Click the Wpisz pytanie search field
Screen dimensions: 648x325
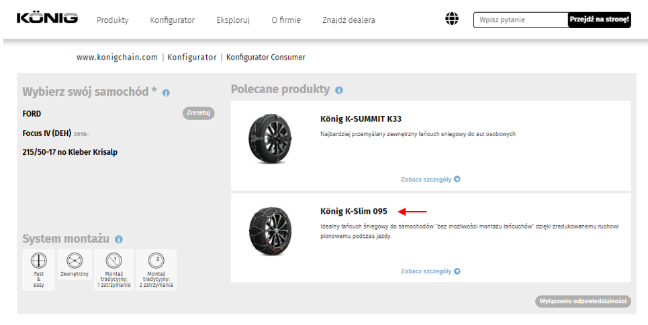520,20
